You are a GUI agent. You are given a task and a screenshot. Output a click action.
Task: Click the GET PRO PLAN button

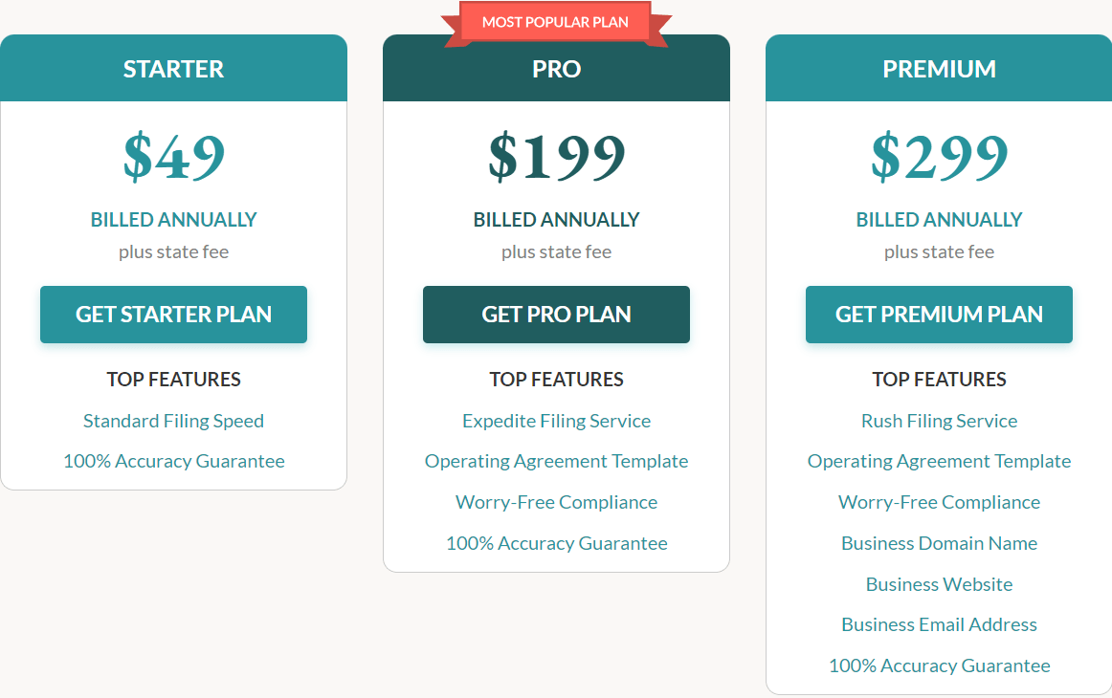pos(556,314)
